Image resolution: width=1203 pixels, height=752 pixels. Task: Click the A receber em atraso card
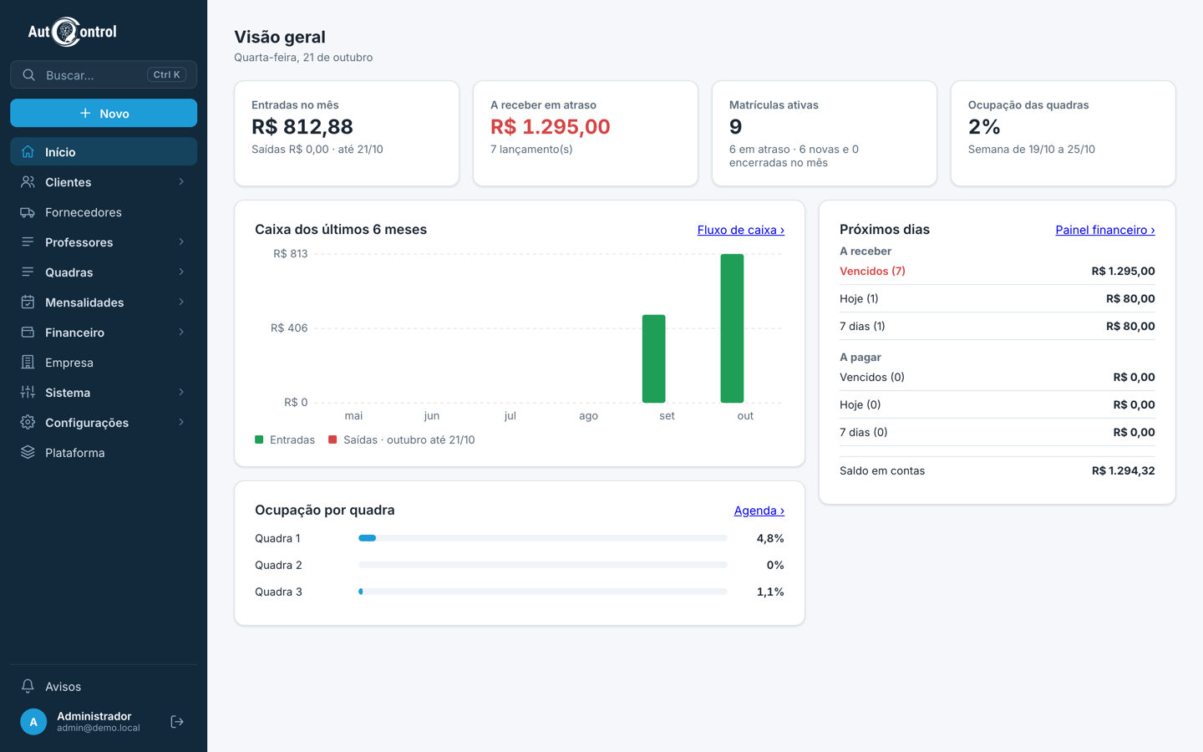click(x=586, y=134)
